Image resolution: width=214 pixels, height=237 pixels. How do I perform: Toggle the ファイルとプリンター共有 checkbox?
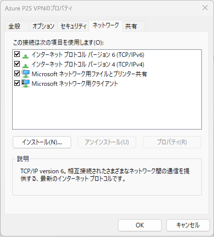pos(17,73)
